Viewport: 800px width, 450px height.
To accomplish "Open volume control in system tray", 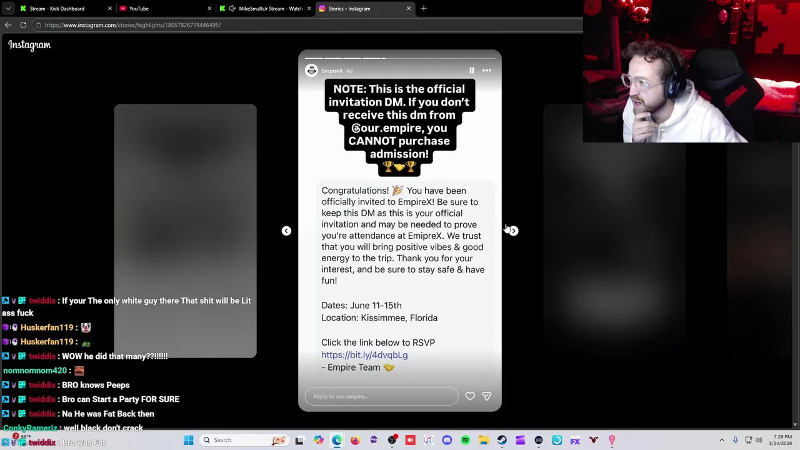I will pyautogui.click(x=759, y=440).
